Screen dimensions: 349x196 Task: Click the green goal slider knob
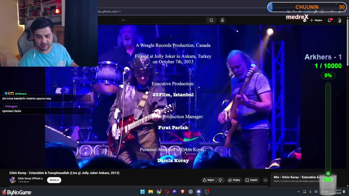328,174
